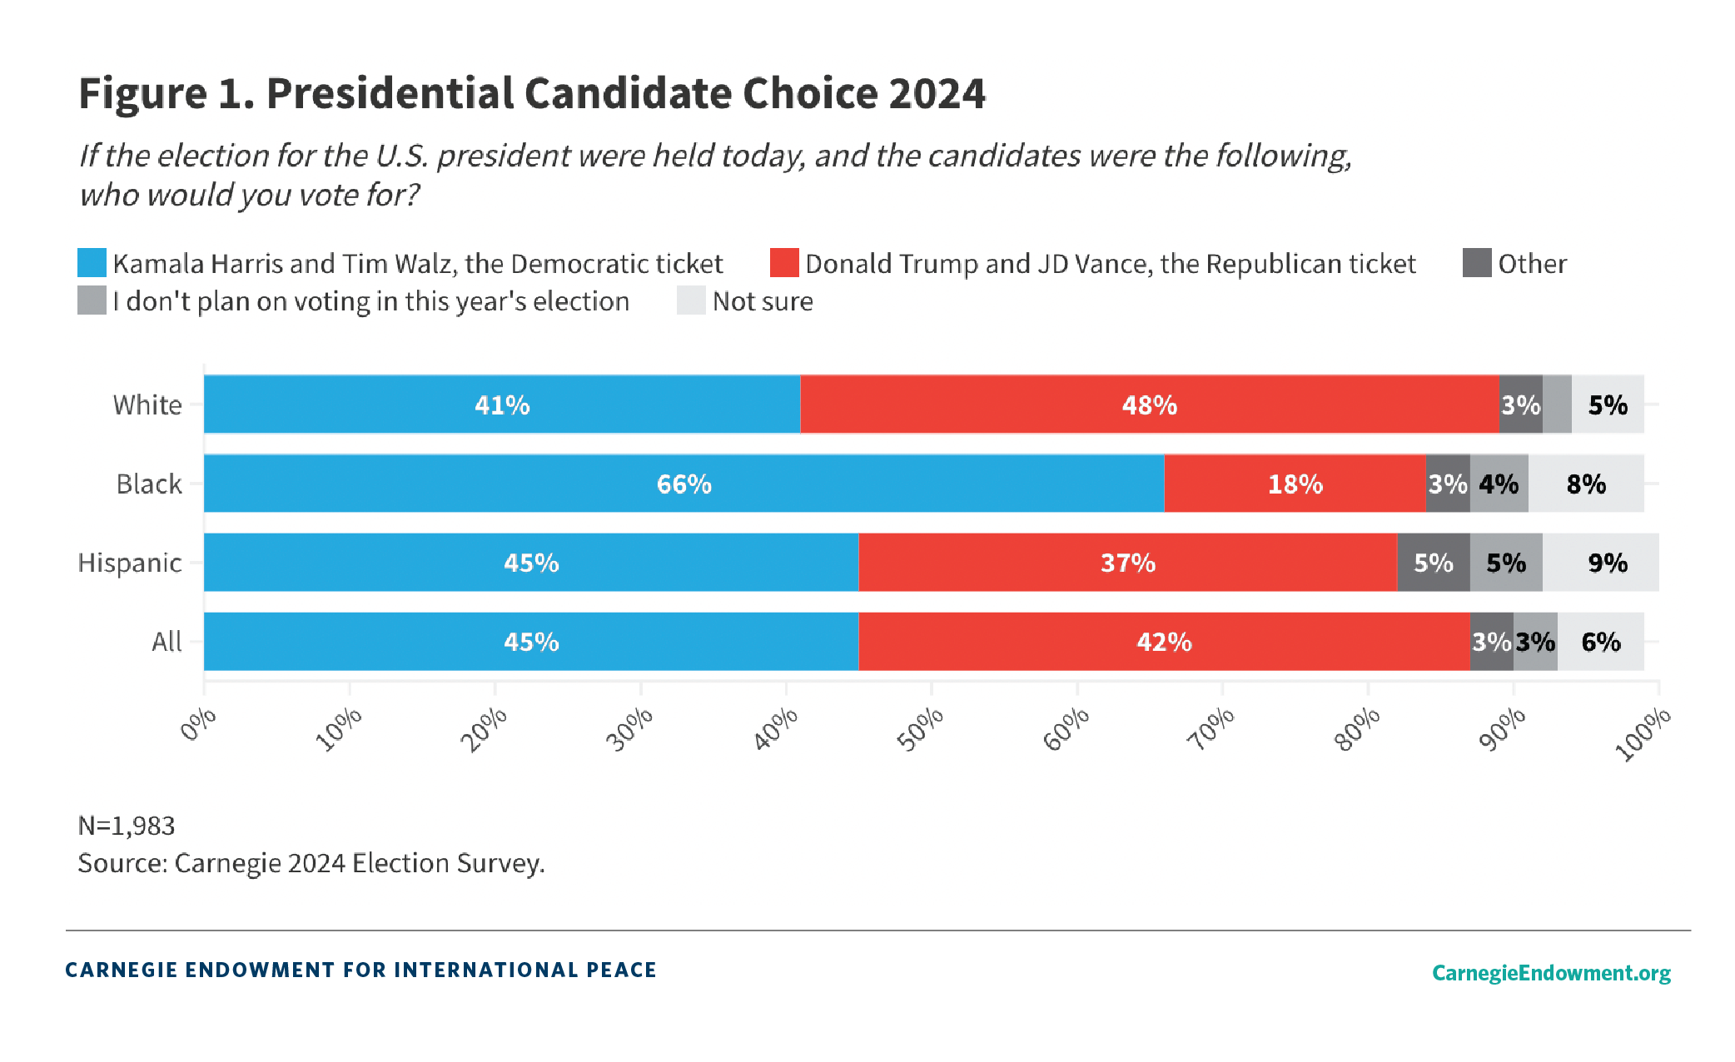Click the Black 66% Harris bar segment
1735x1062 pixels.
tap(684, 484)
